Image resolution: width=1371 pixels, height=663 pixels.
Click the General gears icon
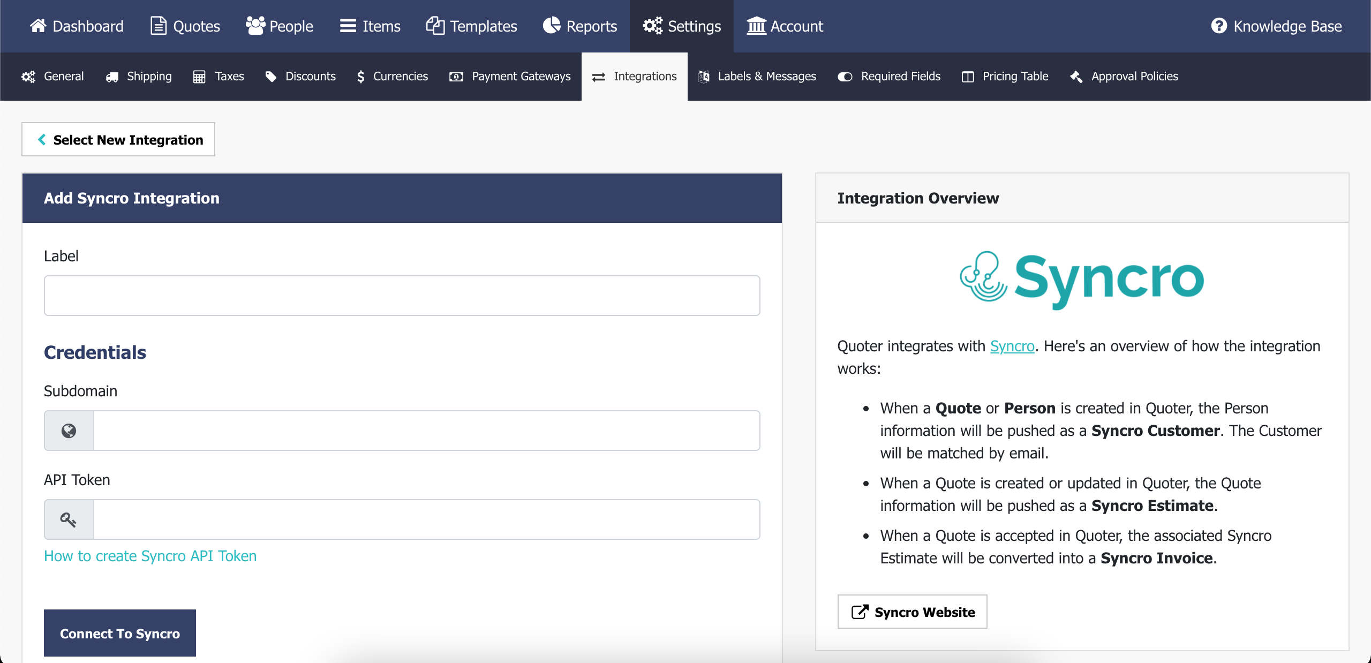tap(28, 77)
